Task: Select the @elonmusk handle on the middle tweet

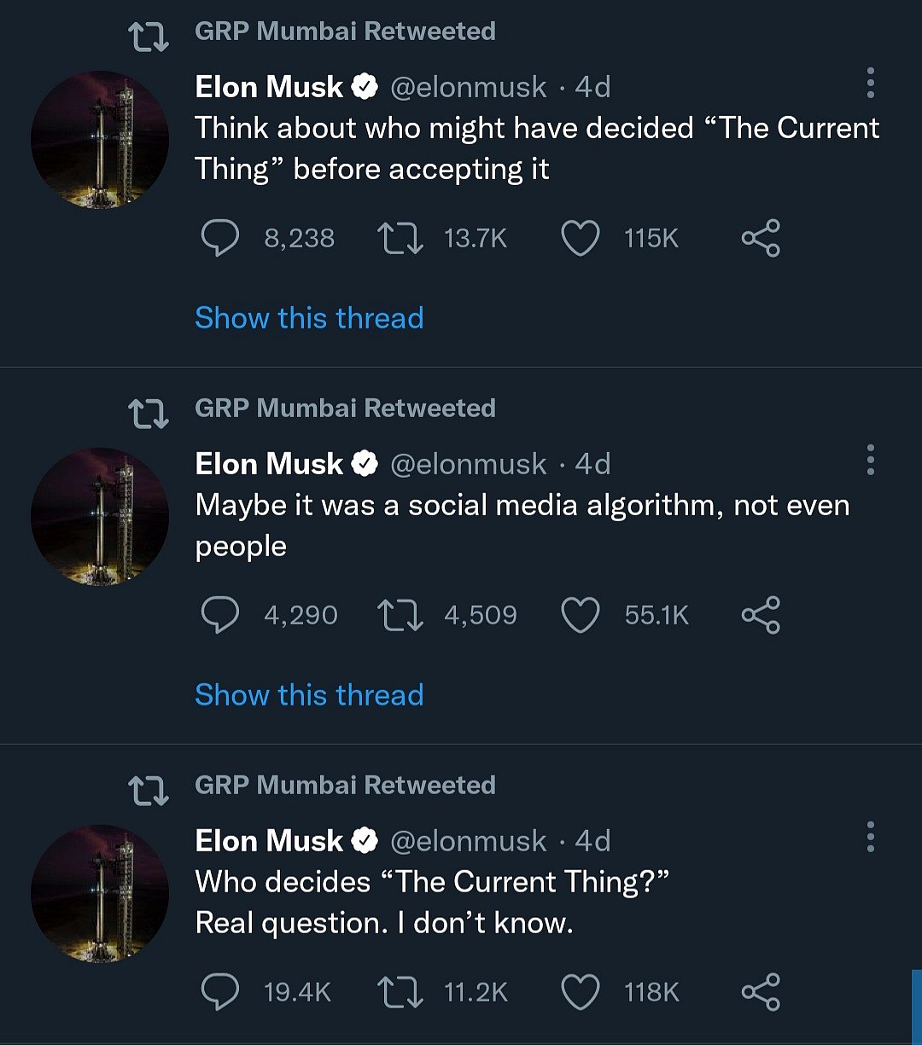Action: coord(466,463)
